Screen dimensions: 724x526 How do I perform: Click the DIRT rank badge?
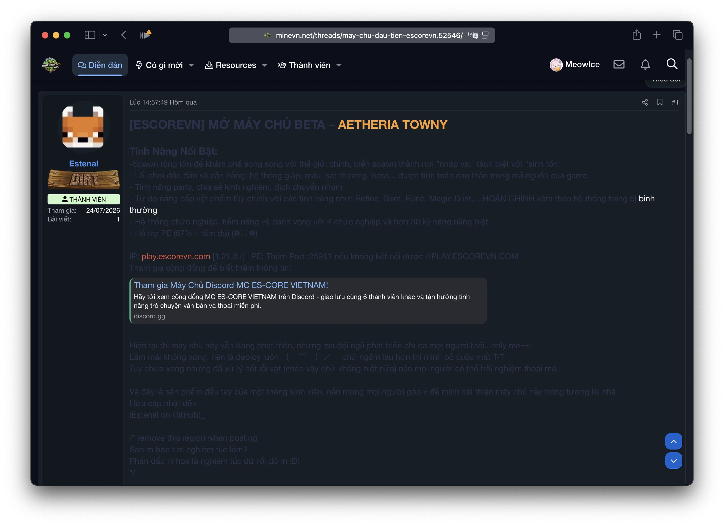(x=84, y=179)
